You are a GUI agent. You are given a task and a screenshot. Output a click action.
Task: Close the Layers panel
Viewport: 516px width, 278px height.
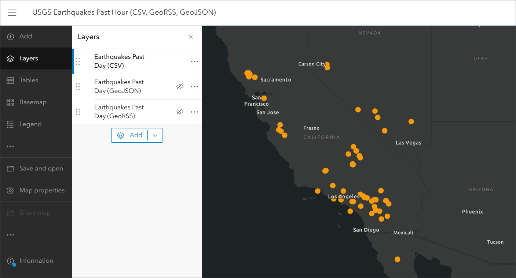tap(191, 37)
